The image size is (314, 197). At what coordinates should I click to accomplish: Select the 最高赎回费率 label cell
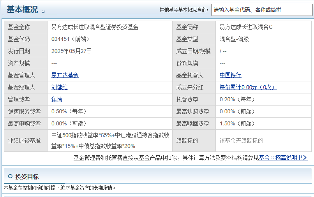(x=194, y=123)
